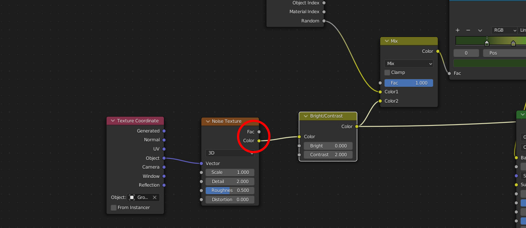The height and width of the screenshot is (228, 526).
Task: Select the first dark green color stop marker
Action: 487,44
